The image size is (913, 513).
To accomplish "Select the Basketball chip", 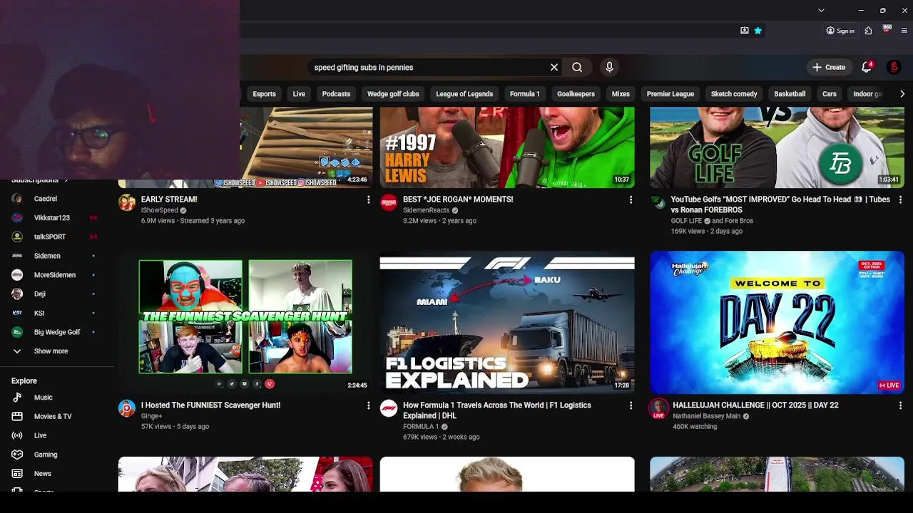I will pos(790,94).
